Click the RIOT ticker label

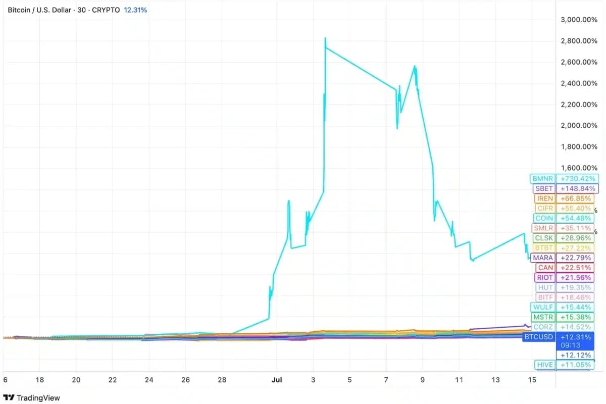pyautogui.click(x=545, y=277)
